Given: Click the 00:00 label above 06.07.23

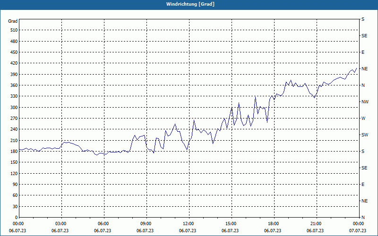Looking at the screenshot, I should (x=18, y=224).
